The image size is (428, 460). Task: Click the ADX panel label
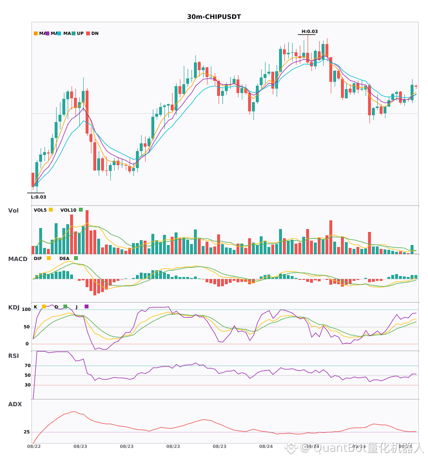15,404
